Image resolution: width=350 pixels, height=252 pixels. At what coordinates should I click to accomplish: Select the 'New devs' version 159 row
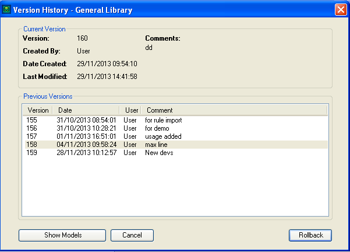[158, 153]
